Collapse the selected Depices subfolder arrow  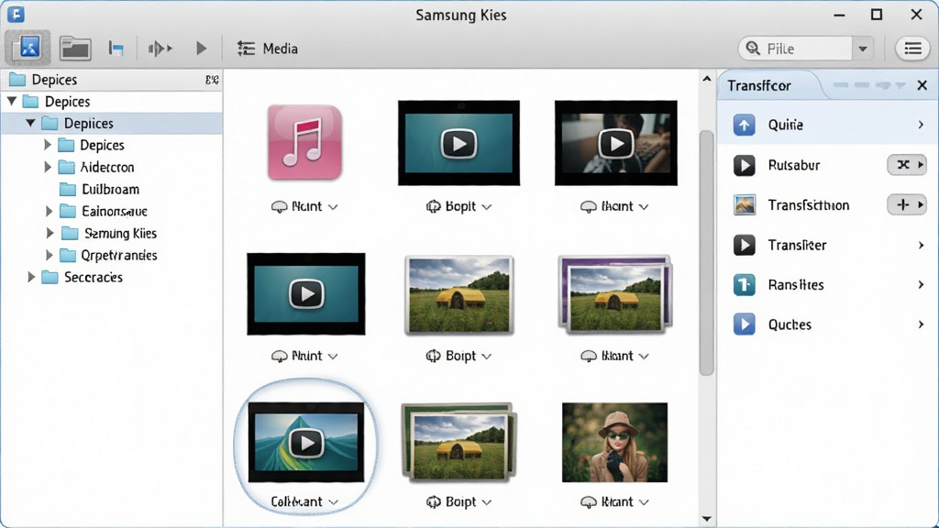point(30,124)
